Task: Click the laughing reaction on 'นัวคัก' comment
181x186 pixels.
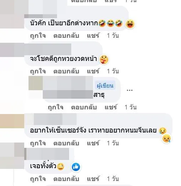Action: 130,24
